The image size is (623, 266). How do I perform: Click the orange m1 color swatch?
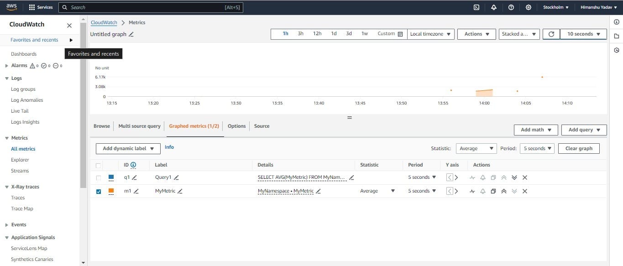pyautogui.click(x=111, y=191)
